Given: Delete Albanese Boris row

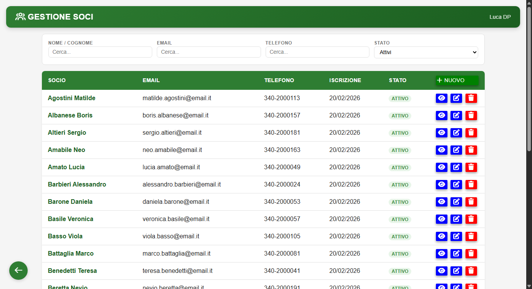Looking at the screenshot, I should (471, 116).
